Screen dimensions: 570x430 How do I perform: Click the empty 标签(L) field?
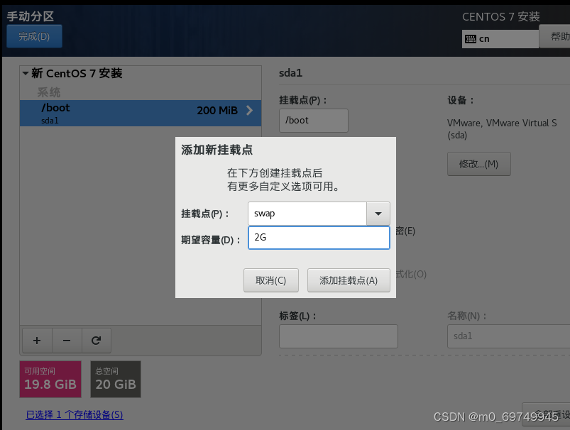point(338,336)
